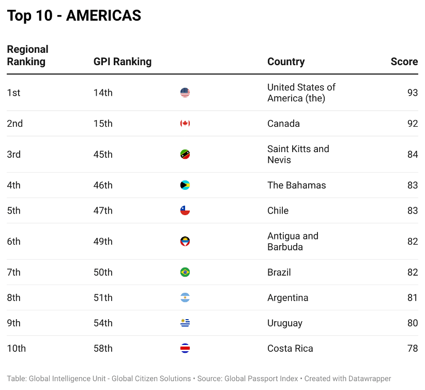Image resolution: width=425 pixels, height=390 pixels.
Task: Select the Antigua and Barbuda flag
Action: [x=185, y=242]
